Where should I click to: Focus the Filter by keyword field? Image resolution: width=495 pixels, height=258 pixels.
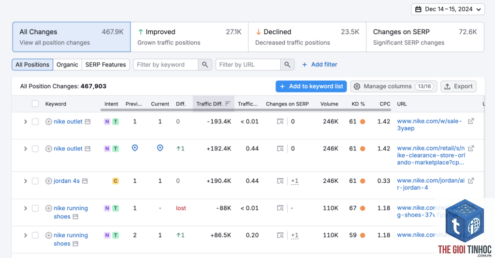coord(166,65)
